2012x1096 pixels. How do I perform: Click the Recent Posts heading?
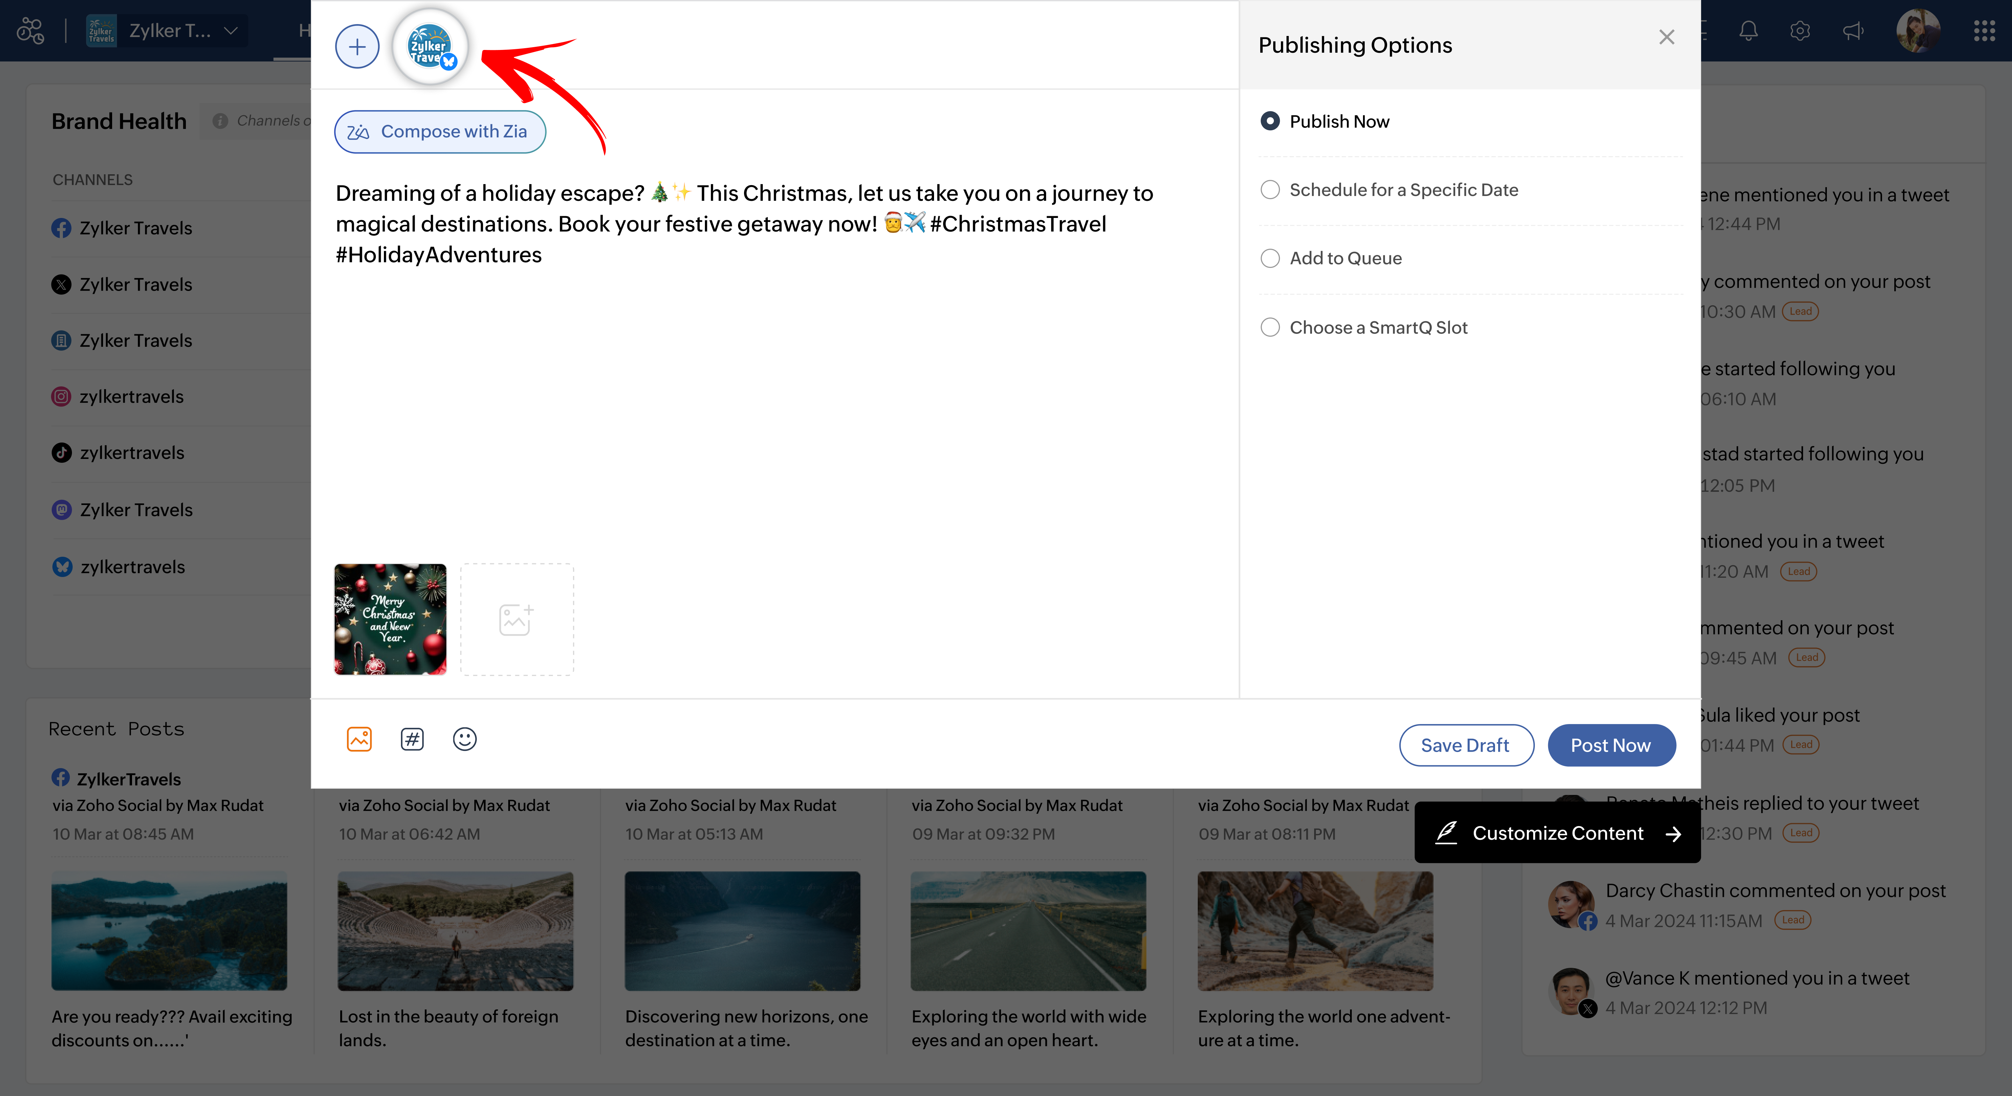(116, 729)
